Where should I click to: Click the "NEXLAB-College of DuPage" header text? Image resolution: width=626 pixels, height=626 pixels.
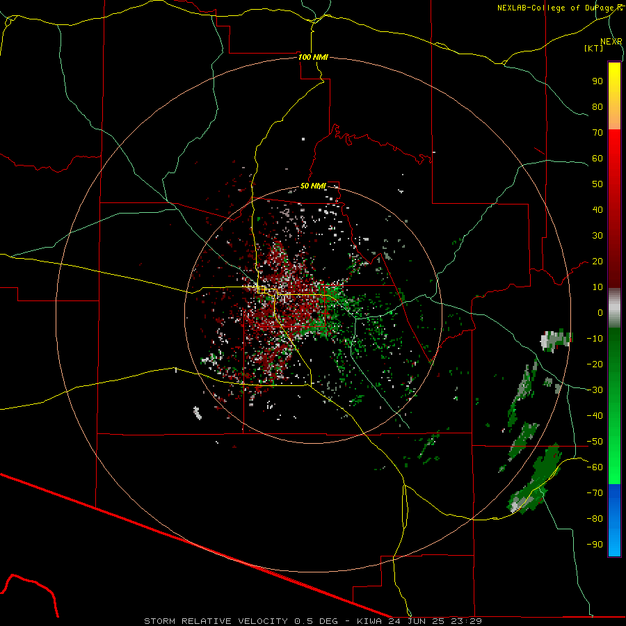coord(556,8)
